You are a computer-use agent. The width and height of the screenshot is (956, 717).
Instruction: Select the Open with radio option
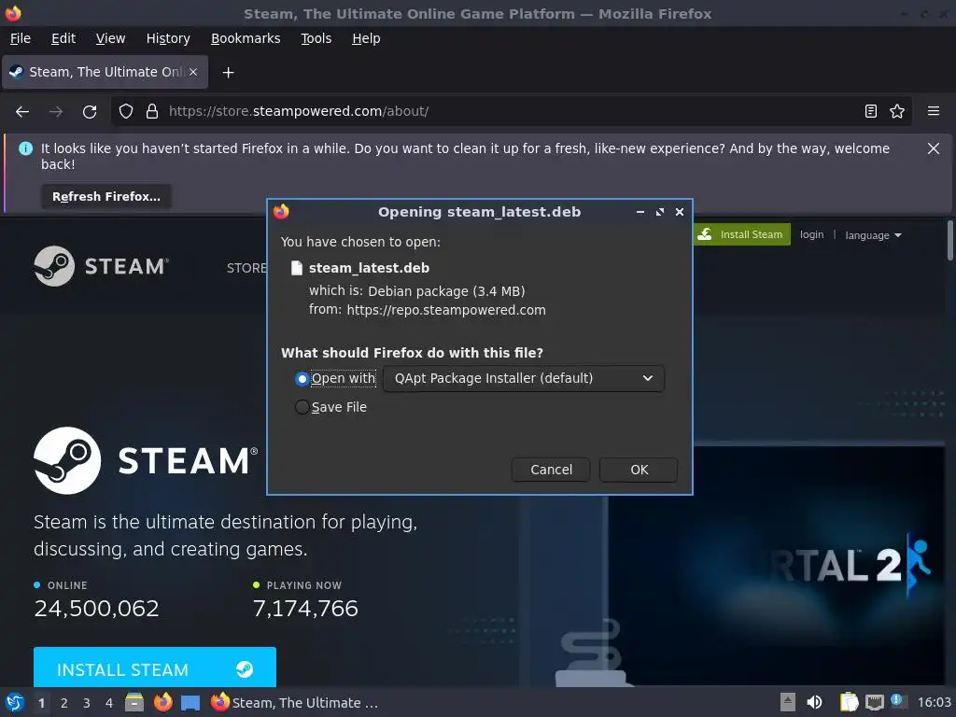(x=302, y=379)
